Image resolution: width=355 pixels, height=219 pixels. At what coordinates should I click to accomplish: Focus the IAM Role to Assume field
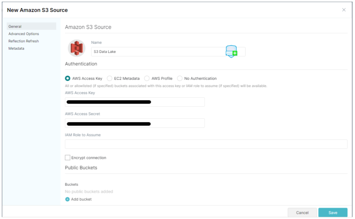click(x=206, y=144)
